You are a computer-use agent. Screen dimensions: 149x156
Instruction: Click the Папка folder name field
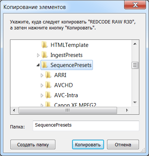[86, 126]
